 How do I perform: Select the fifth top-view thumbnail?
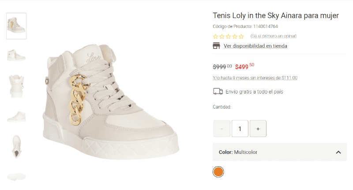16,146
